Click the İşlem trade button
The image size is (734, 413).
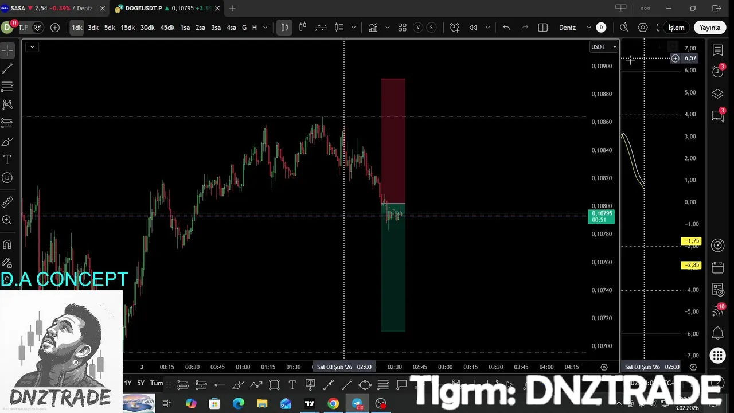[676, 28]
